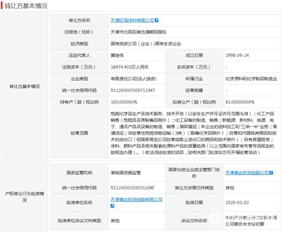Click the 转让方基本情况 page heading
Screen dimensions: 282x232
(x=26, y=6)
